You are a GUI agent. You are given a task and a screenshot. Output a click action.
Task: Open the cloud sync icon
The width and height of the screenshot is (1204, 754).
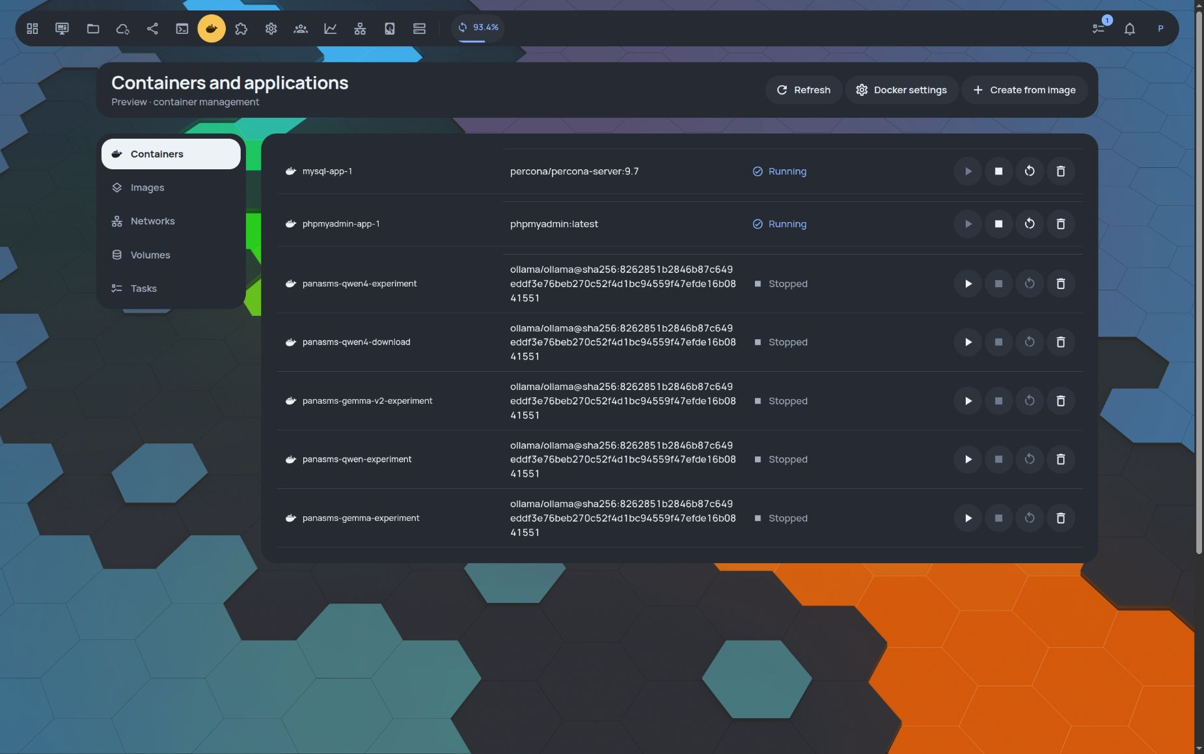click(122, 29)
